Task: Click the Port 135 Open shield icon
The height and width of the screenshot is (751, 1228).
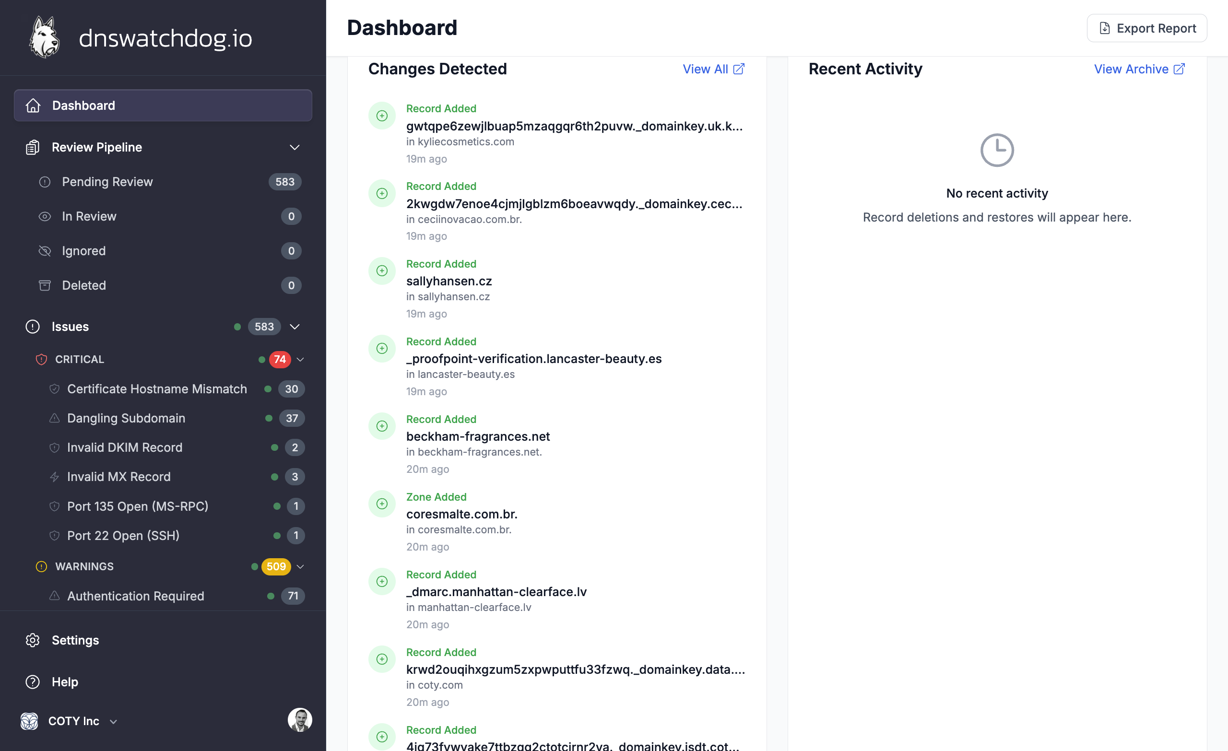Action: pyautogui.click(x=55, y=506)
